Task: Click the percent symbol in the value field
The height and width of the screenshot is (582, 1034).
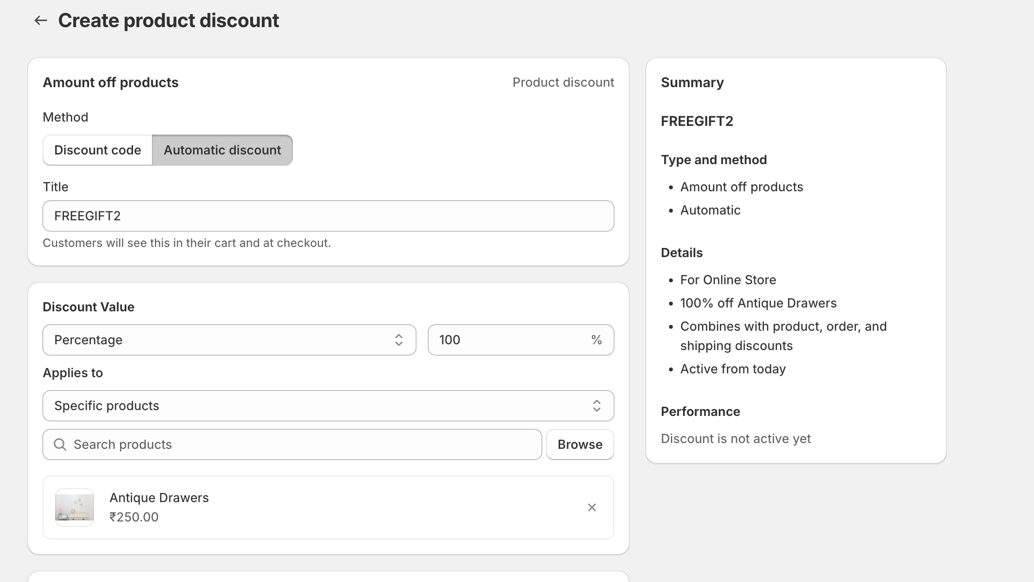Action: pos(596,340)
